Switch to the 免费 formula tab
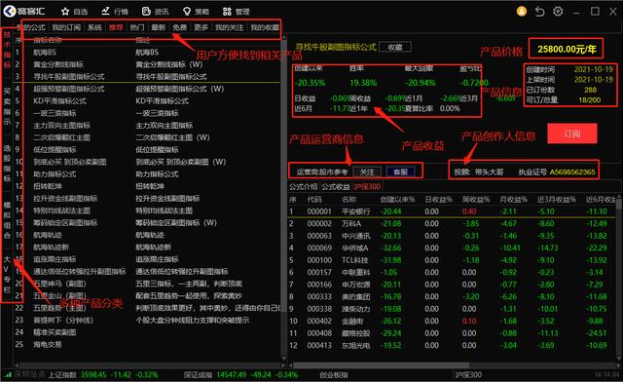The height and width of the screenshot is (382, 623). click(179, 27)
